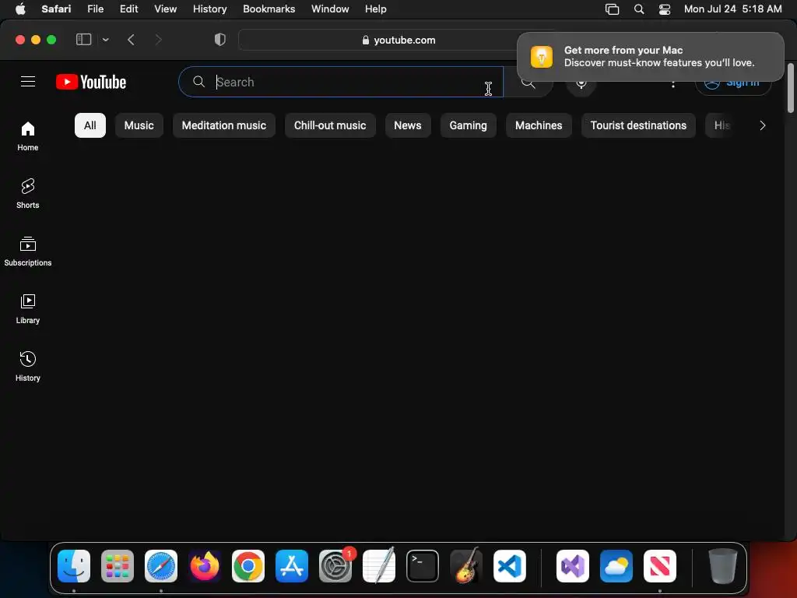Click the page vertical scrollbar
Image resolution: width=797 pixels, height=598 pixels.
(791, 87)
